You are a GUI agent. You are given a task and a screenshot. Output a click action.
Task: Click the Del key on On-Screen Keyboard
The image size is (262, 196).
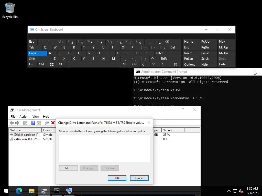tap(175, 47)
